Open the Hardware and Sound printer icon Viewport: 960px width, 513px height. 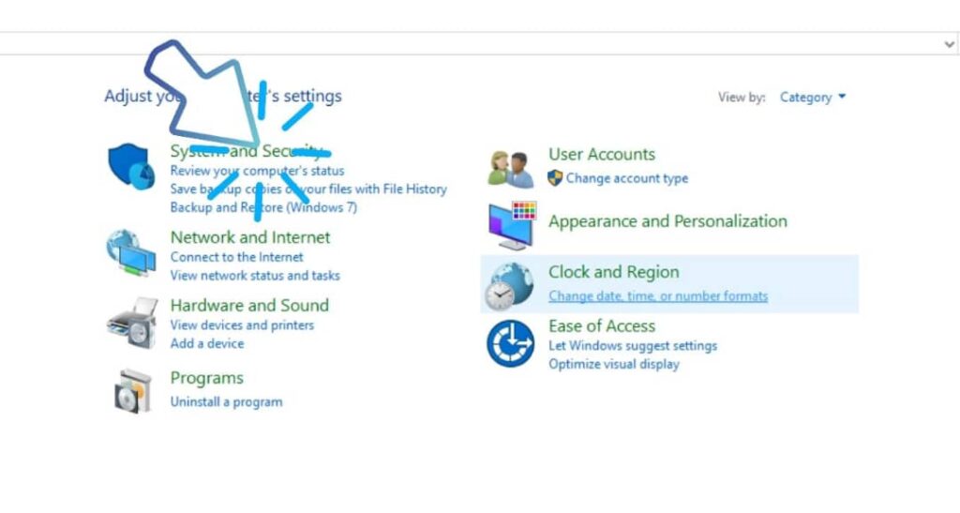(132, 324)
